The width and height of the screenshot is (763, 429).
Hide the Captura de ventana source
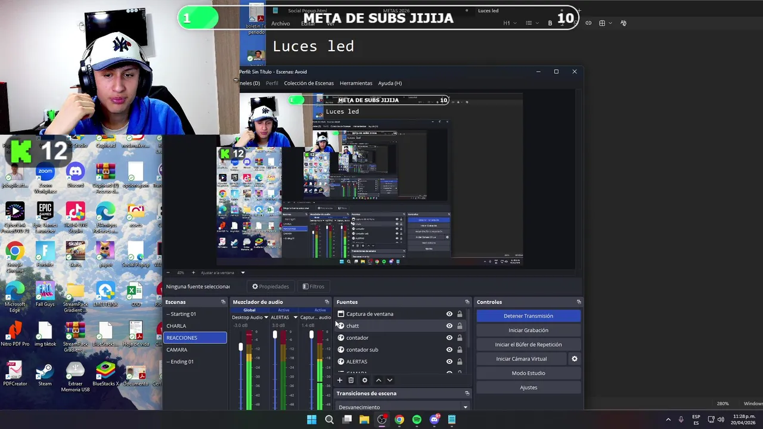point(449,314)
